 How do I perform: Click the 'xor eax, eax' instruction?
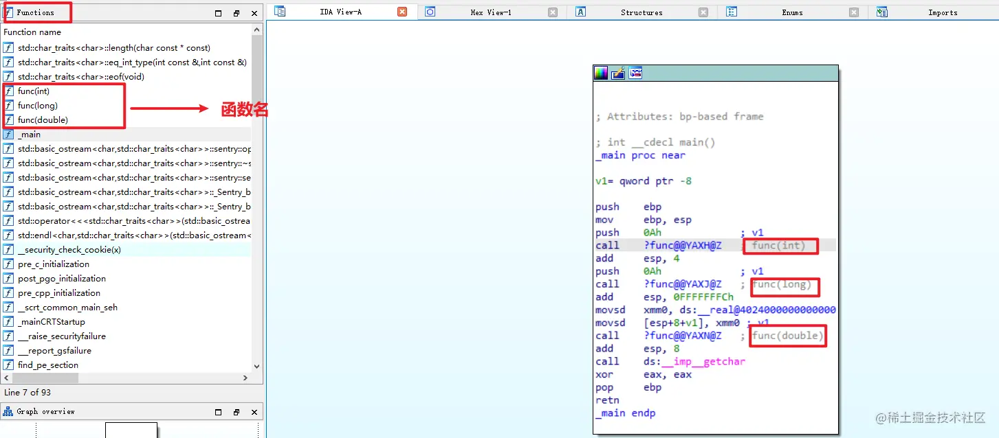click(644, 375)
